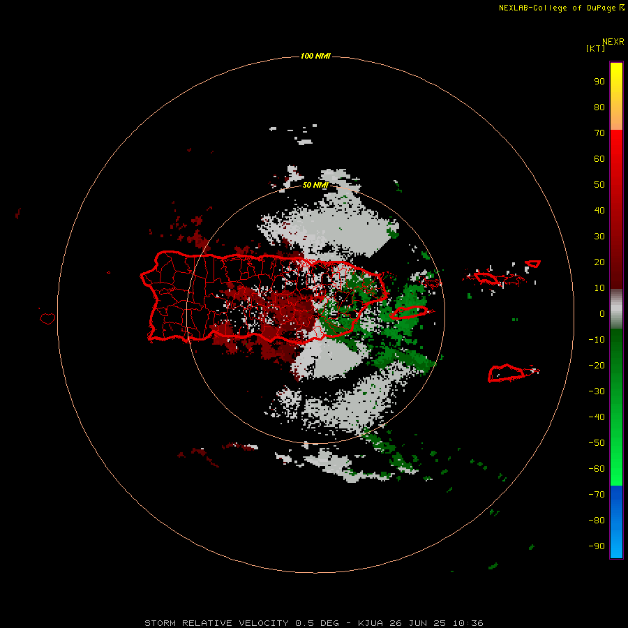
Task: Click the 50 NMI range ring label
Action: click(x=315, y=185)
